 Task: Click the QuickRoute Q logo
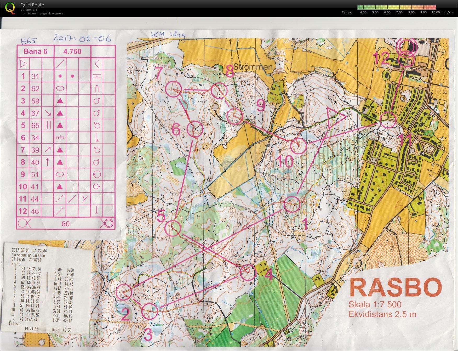tap(10, 8)
